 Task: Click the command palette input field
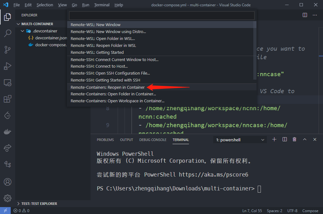(x=161, y=15)
